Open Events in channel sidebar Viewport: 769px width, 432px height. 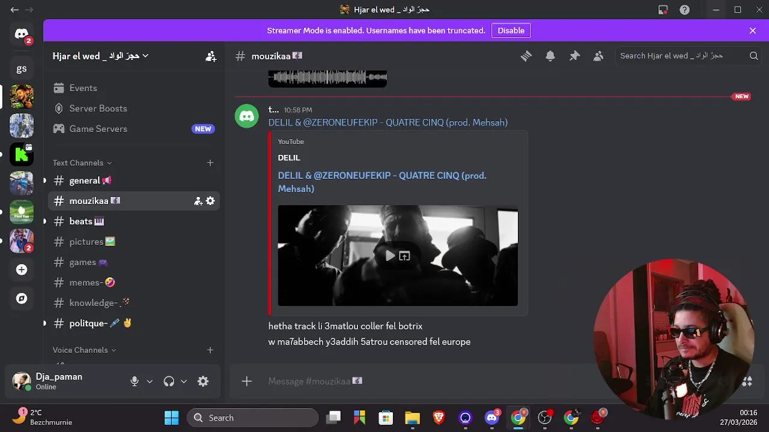click(x=134, y=88)
